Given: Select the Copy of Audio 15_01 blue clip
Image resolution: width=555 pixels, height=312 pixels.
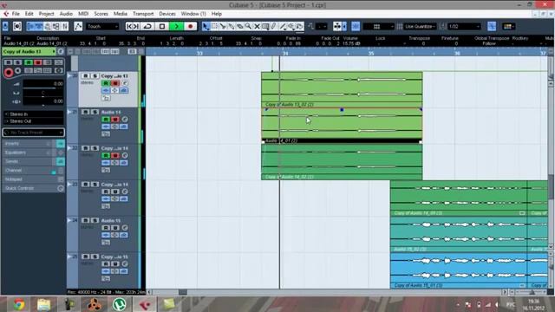Looking at the screenshot, I should [459, 270].
